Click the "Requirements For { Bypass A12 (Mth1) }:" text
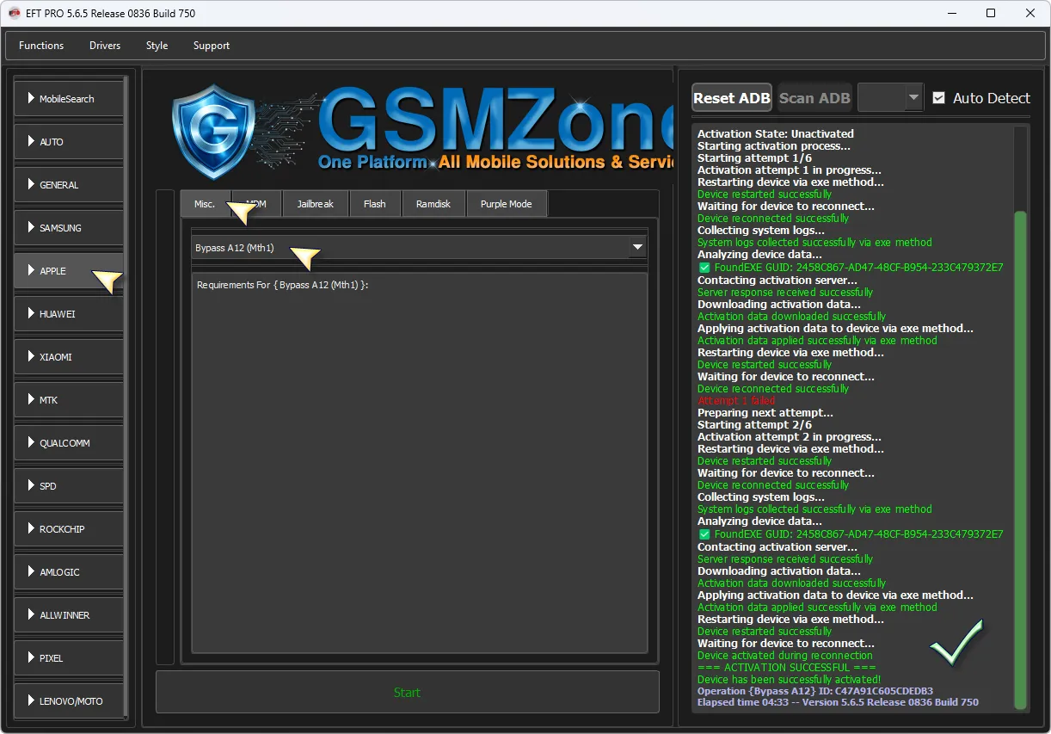This screenshot has width=1051, height=734. point(282,285)
